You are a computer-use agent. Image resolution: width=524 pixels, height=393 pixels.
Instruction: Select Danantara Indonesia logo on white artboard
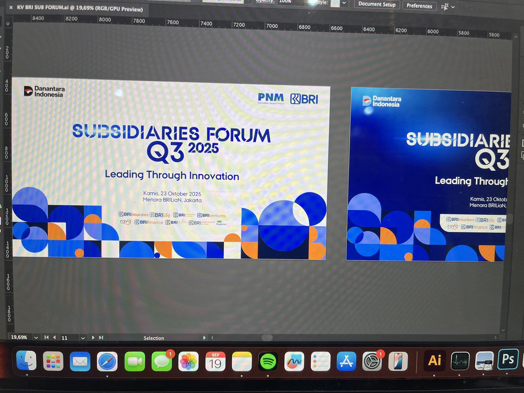click(x=44, y=91)
